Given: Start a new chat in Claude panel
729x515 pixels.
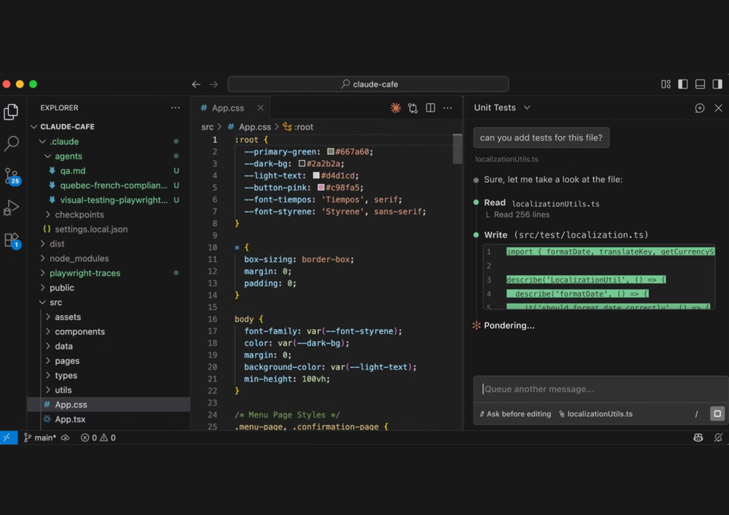Looking at the screenshot, I should click(700, 108).
